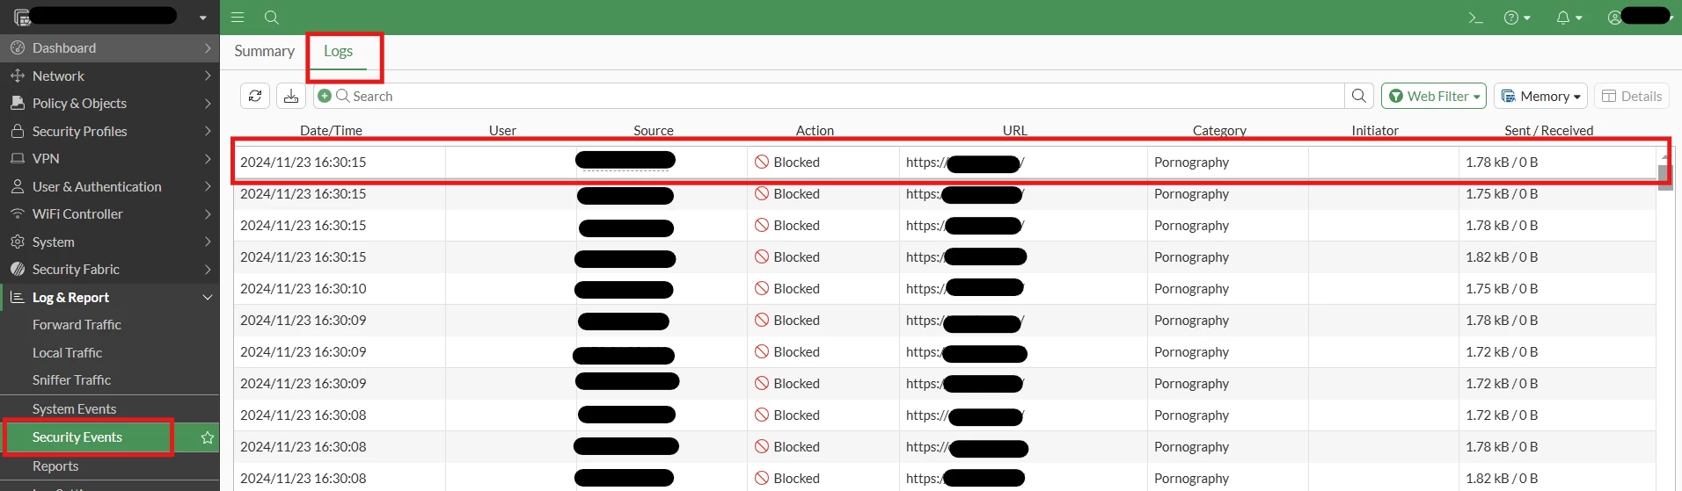The image size is (1682, 491).
Task: Click the WiFi Controller signal icon
Action: (18, 214)
